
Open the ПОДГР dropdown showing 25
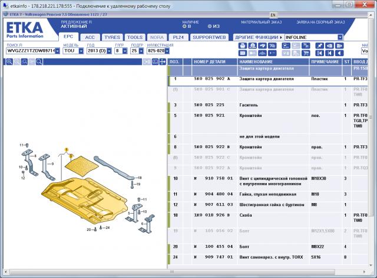pos(141,51)
